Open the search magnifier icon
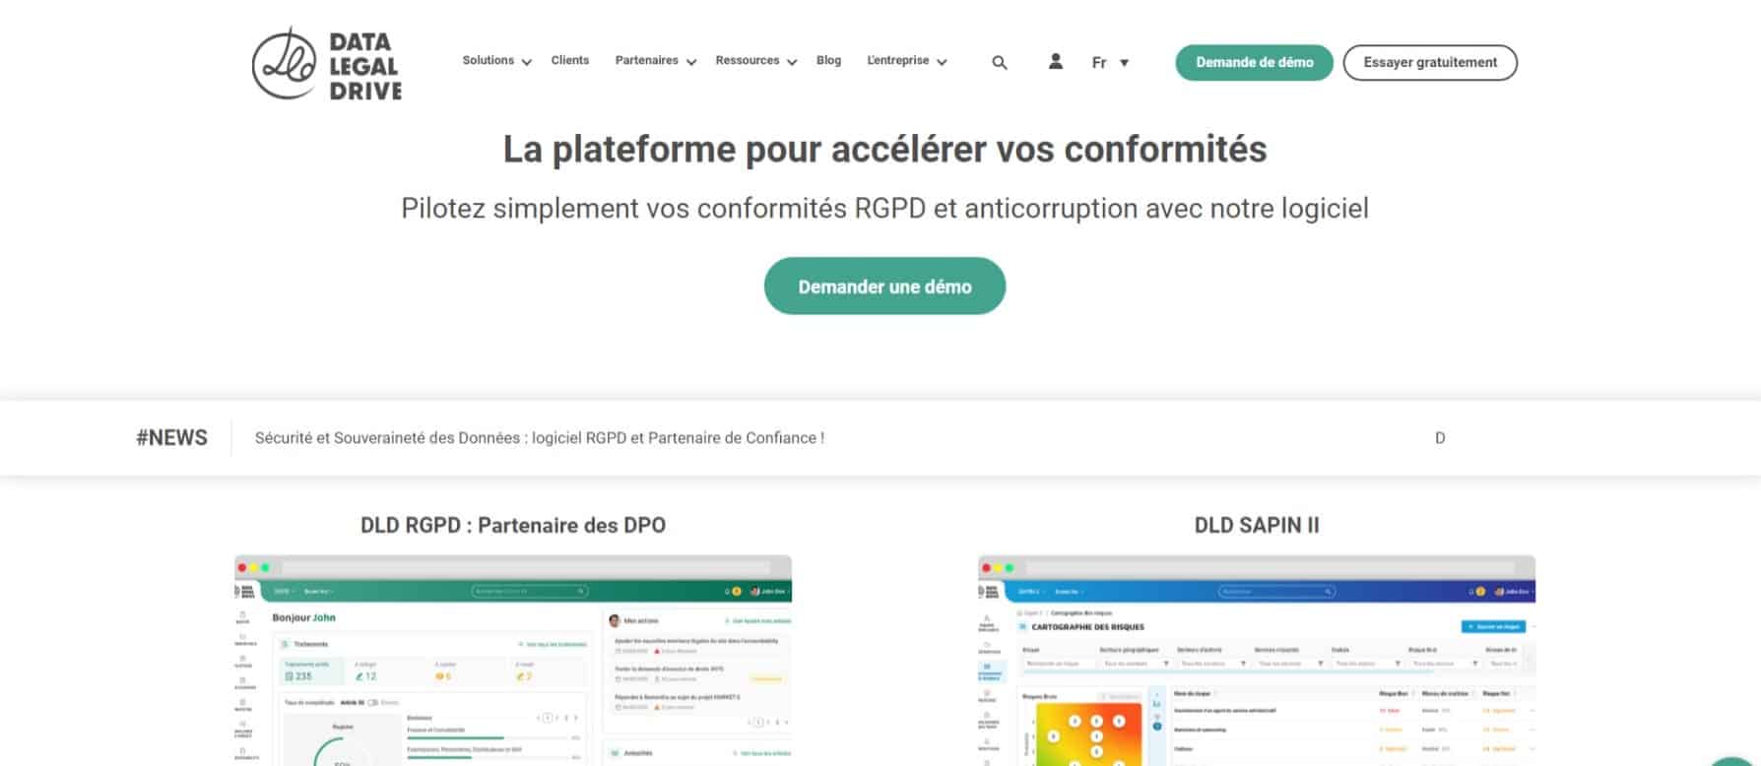Image resolution: width=1761 pixels, height=766 pixels. click(x=1000, y=63)
